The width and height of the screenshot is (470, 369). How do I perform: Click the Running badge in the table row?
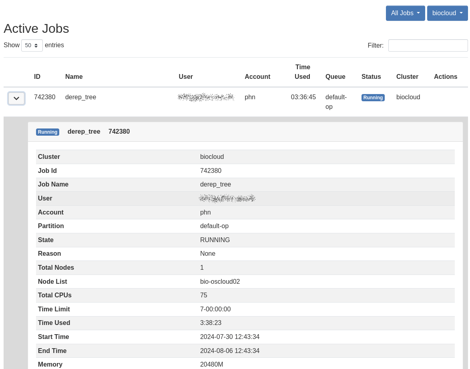pos(373,98)
